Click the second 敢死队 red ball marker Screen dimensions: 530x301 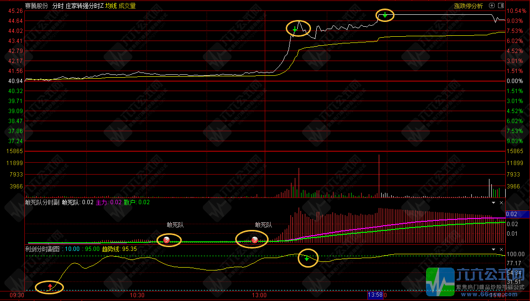tap(255, 239)
